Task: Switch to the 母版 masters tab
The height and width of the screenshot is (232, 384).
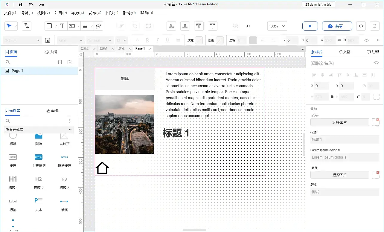Action: 52,111
